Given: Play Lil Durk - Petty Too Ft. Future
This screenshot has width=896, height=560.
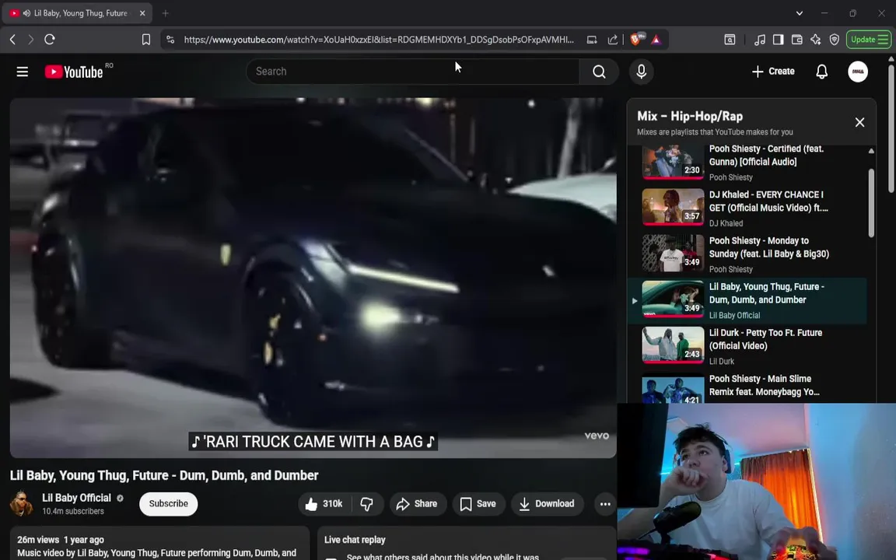Looking at the screenshot, I should 747,346.
